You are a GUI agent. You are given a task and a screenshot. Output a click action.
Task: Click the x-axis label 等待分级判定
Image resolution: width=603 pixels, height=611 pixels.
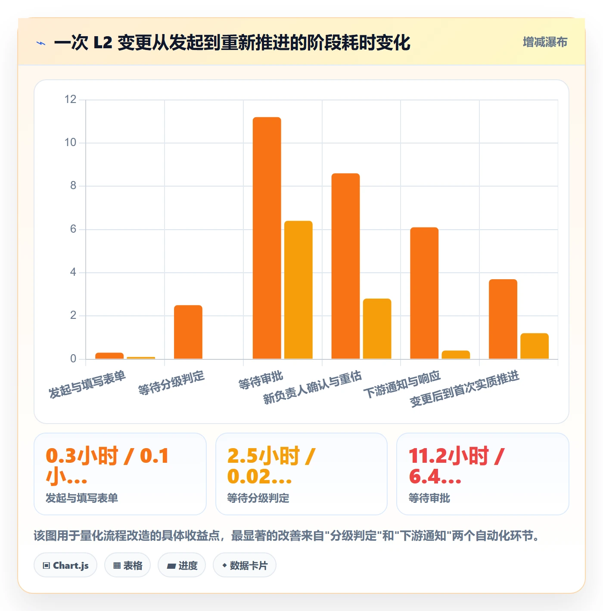[x=171, y=383]
